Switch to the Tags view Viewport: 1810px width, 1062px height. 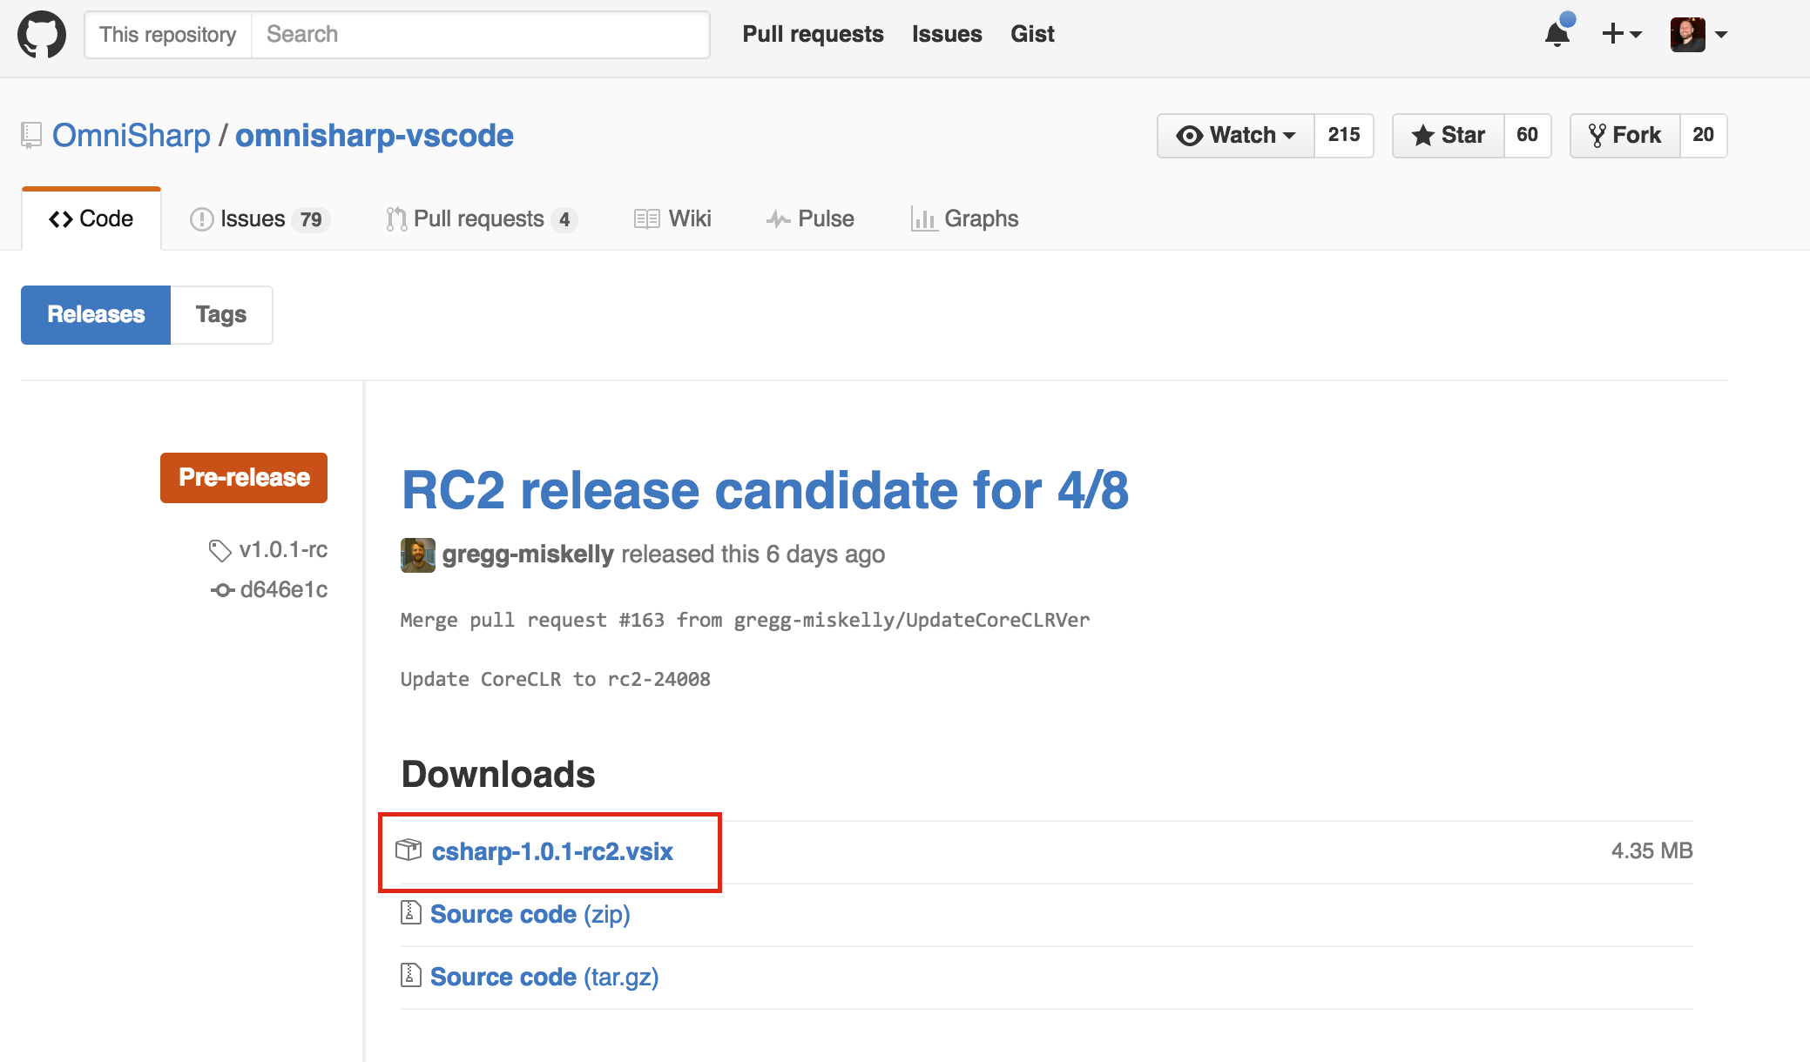221,315
